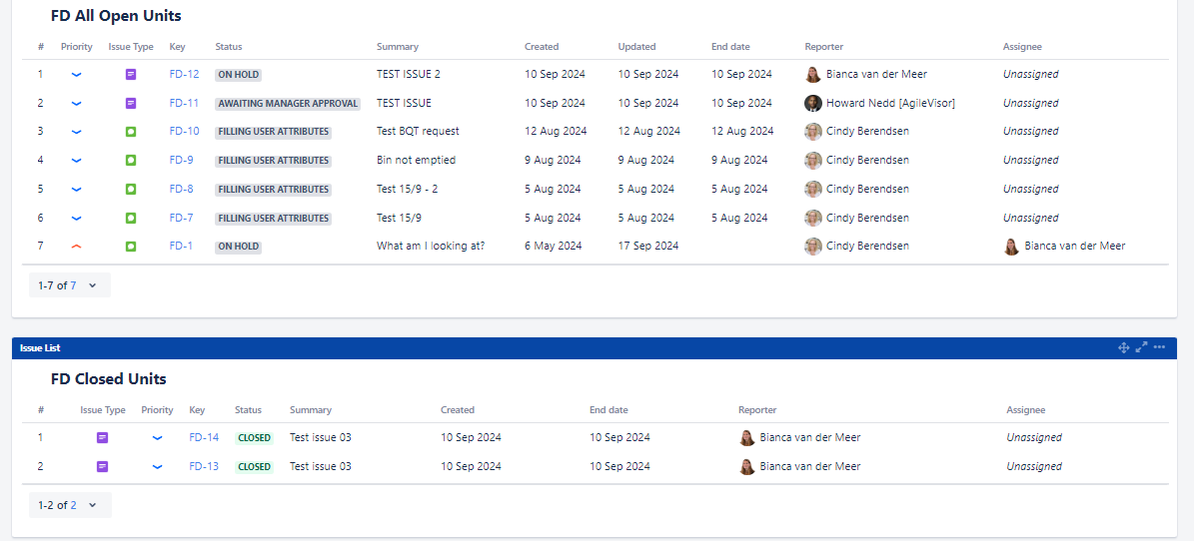The height and width of the screenshot is (541, 1194).
Task: Click Bianca's reporter avatar in FD-14 row
Action: [747, 437]
